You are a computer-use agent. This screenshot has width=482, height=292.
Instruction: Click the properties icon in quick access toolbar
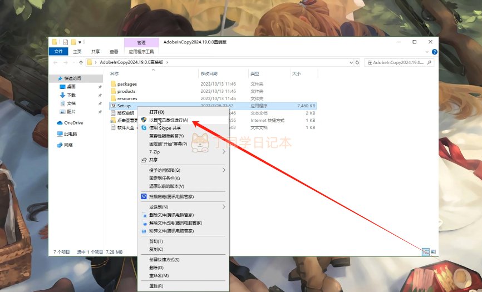[66, 42]
